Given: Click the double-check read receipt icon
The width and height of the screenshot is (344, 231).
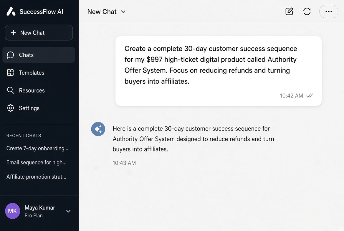Looking at the screenshot, I should tap(310, 96).
